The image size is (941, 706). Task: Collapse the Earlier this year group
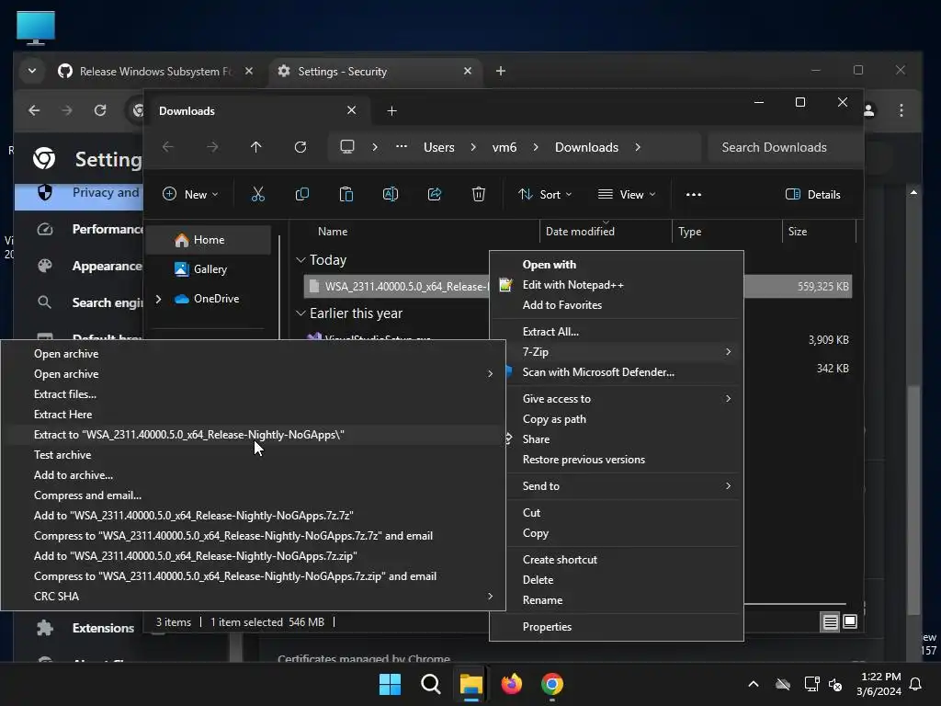(x=300, y=313)
